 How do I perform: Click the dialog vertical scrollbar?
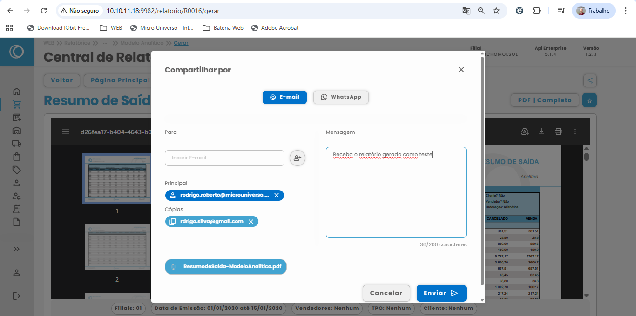pos(482,172)
